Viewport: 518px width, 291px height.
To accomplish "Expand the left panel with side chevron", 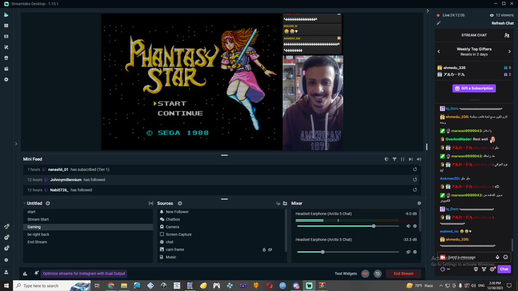I will pyautogui.click(x=16, y=144).
